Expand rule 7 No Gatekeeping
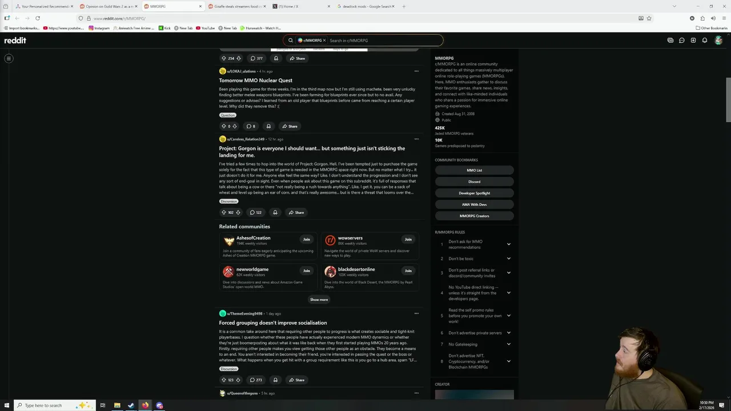The height and width of the screenshot is (411, 731). click(509, 344)
